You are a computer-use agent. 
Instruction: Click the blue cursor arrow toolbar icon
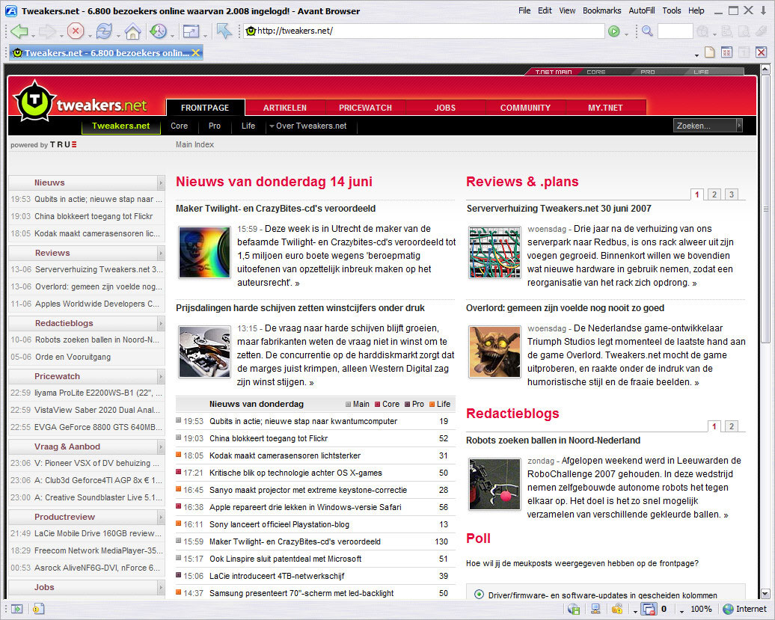point(224,31)
